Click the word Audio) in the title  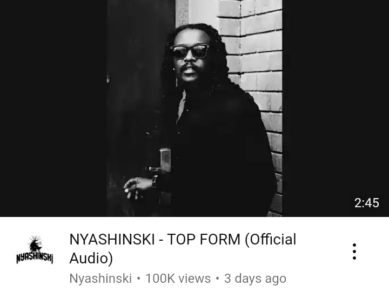point(91,259)
